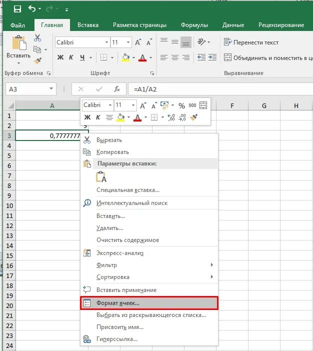The width and height of the screenshot is (313, 351).
Task: Click Гиперссылка in the context menu
Action: point(149,339)
